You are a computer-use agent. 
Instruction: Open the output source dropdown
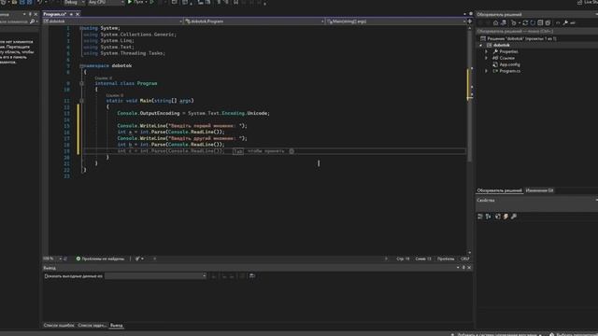coord(156,276)
